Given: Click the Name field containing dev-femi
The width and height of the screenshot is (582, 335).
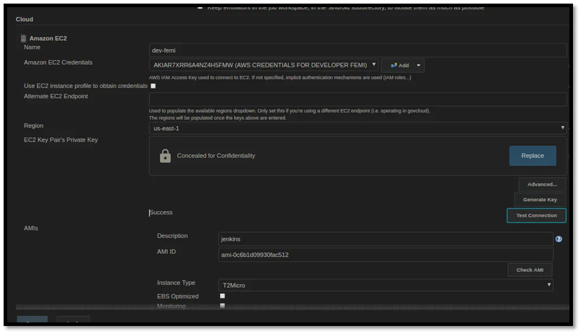Looking at the screenshot, I should [357, 50].
